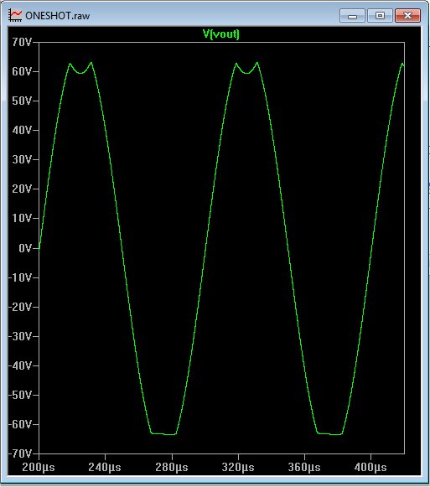Click the -70V vertical axis label
Screen dimensions: 430x487
click(x=20, y=453)
